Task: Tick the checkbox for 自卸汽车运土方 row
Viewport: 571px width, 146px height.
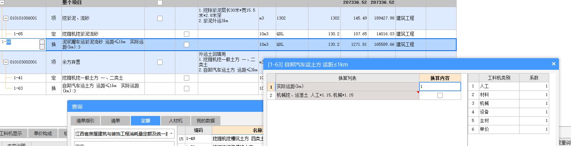Action: coord(186,89)
